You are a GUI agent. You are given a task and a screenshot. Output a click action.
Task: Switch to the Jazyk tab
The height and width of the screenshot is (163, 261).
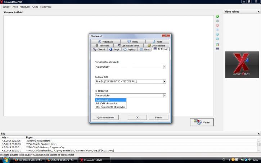tap(114, 49)
